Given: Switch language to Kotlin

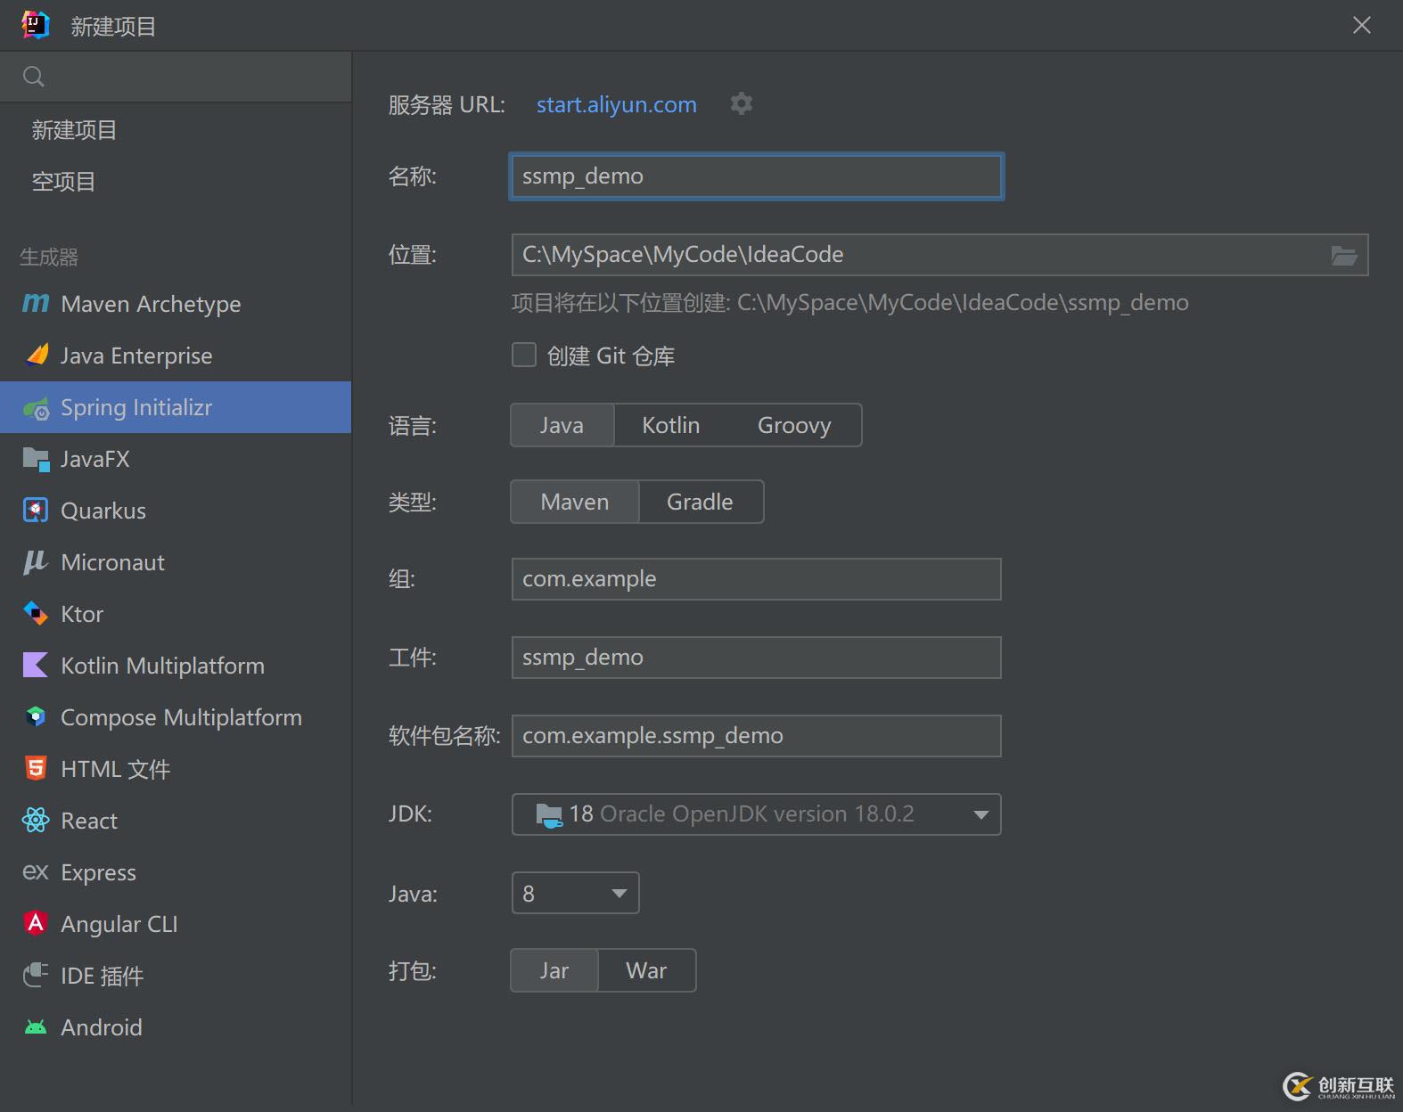Looking at the screenshot, I should (x=670, y=426).
